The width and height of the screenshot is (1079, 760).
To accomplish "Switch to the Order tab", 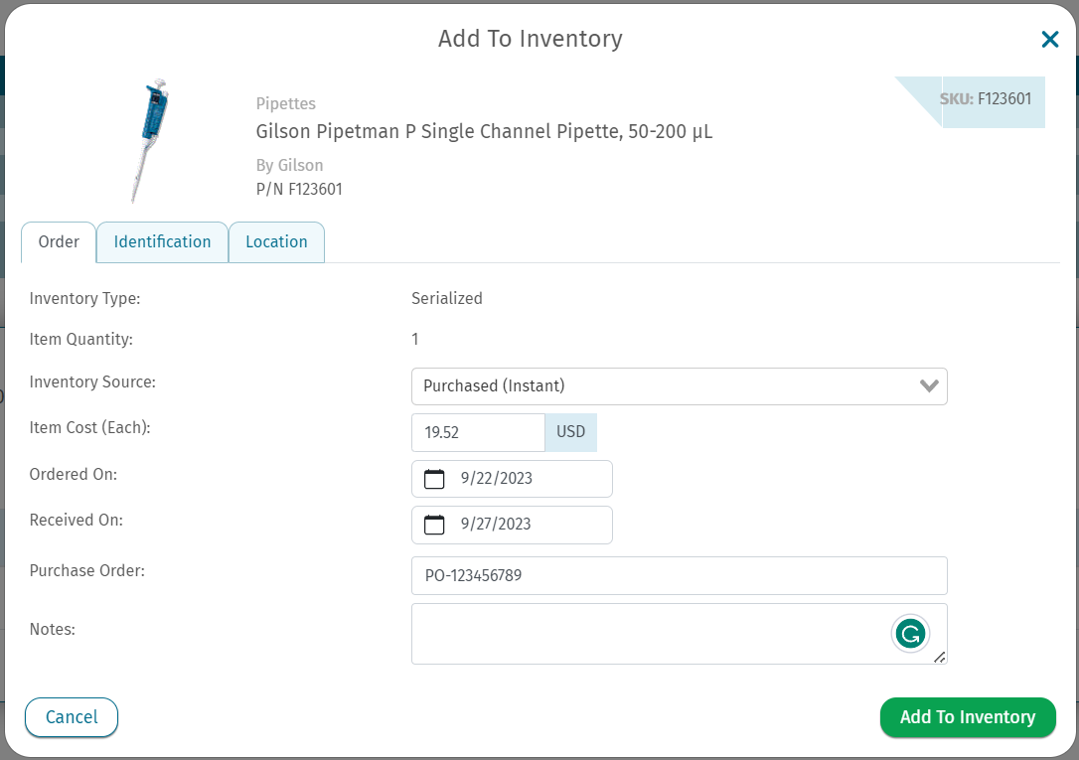I will tap(59, 242).
